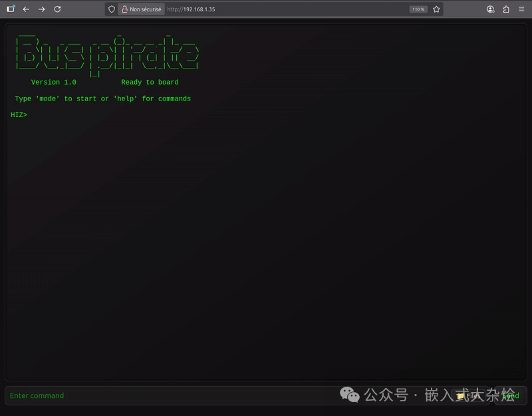Click the 'Ready to board' text
The width and height of the screenshot is (532, 416).
150,82
